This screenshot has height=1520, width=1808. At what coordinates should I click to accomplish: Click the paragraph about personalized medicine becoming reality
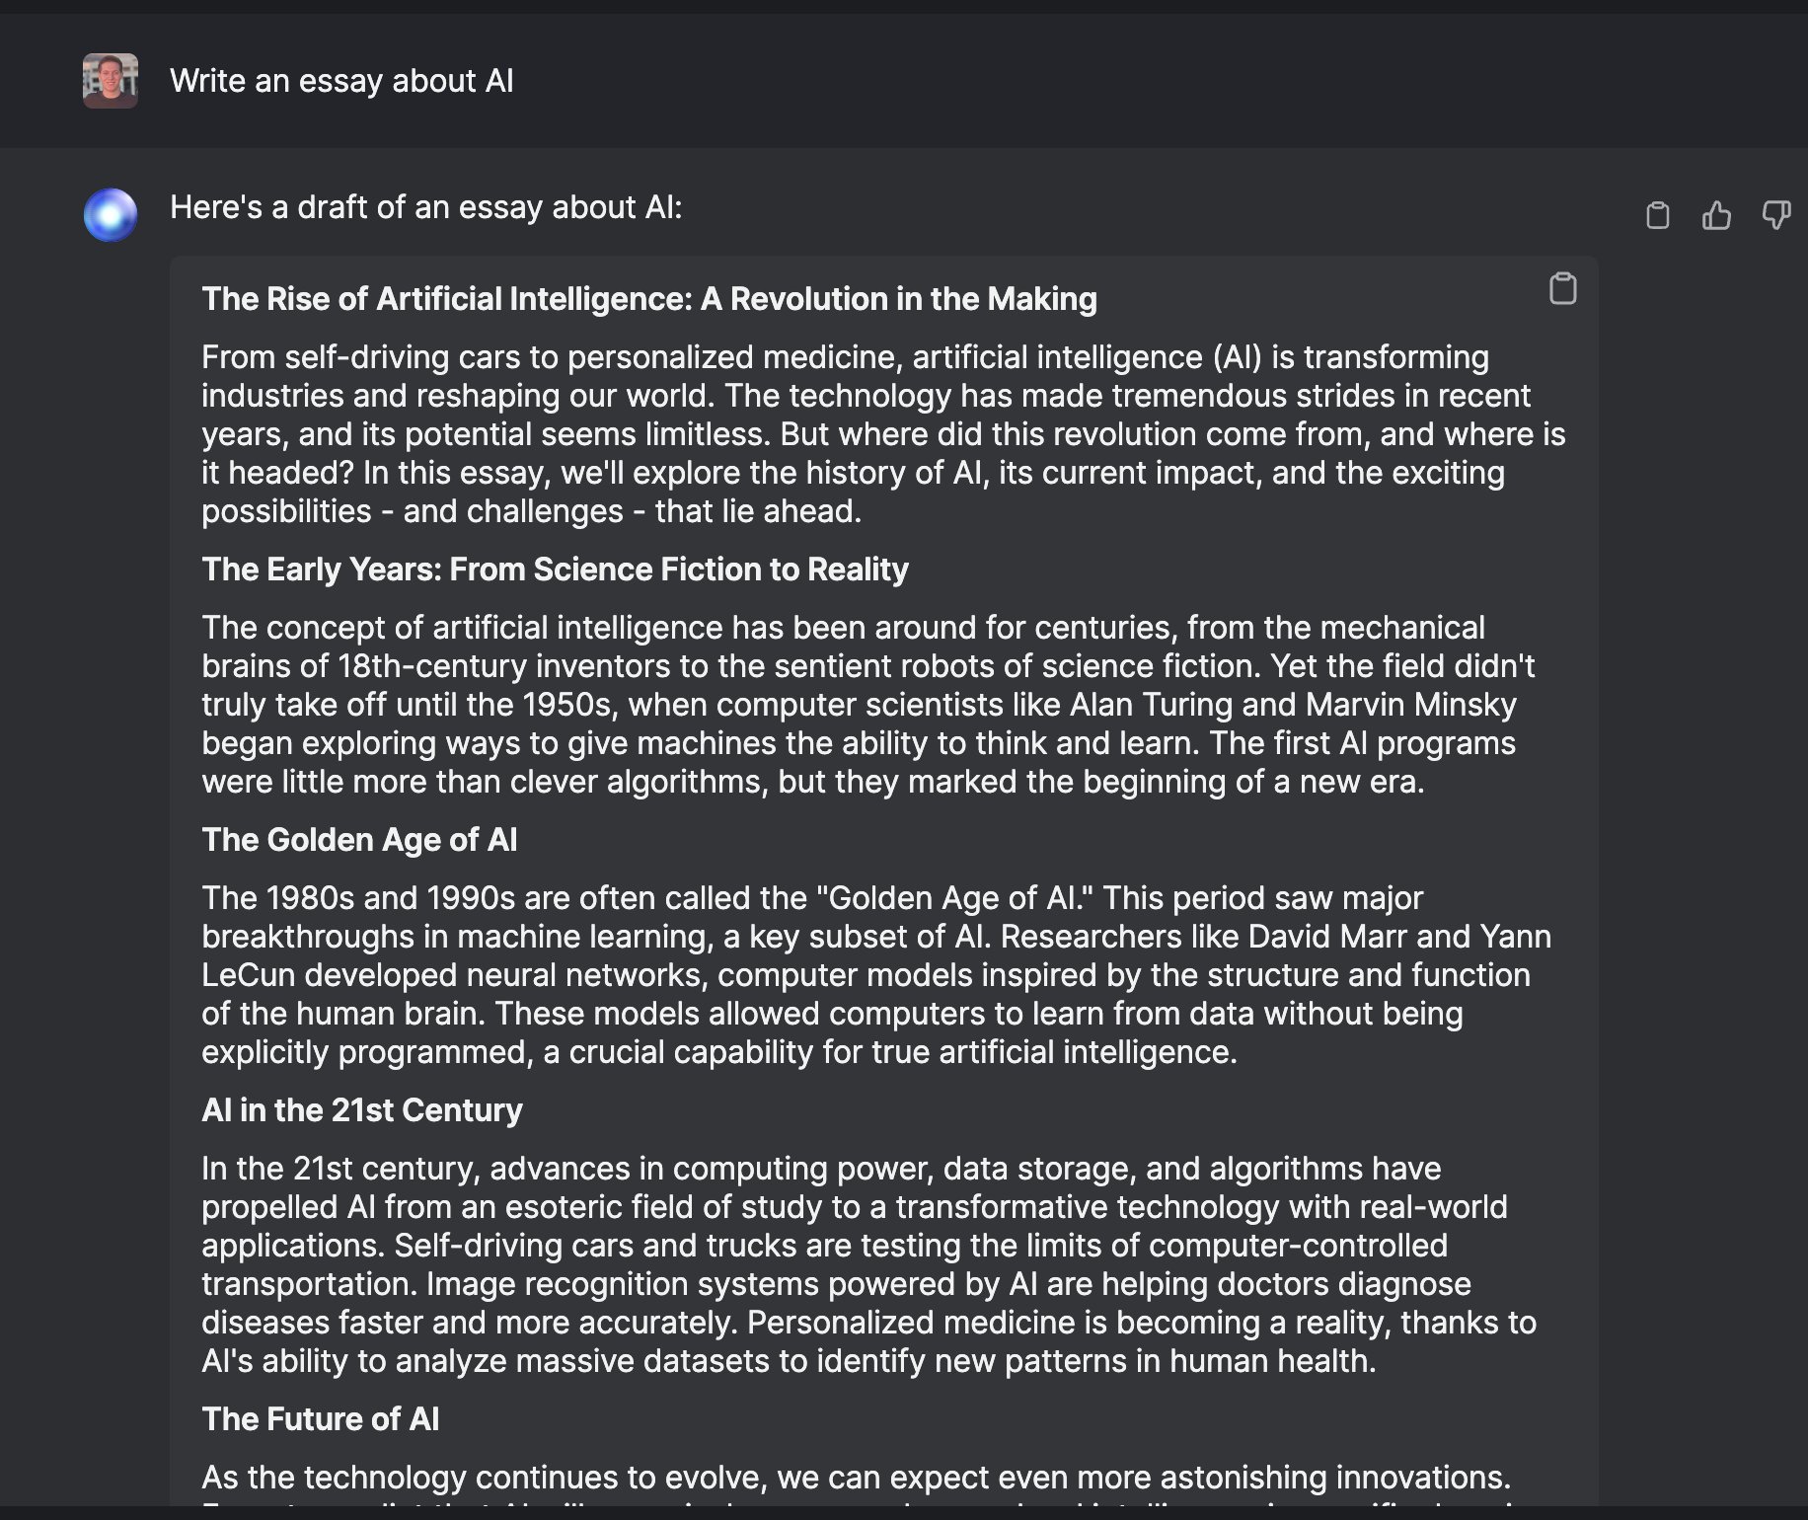pyautogui.click(x=868, y=1264)
